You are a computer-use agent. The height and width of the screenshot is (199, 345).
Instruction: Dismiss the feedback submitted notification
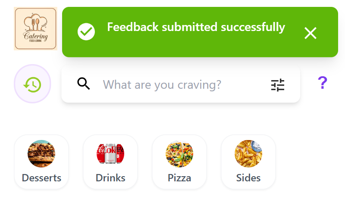point(310,33)
